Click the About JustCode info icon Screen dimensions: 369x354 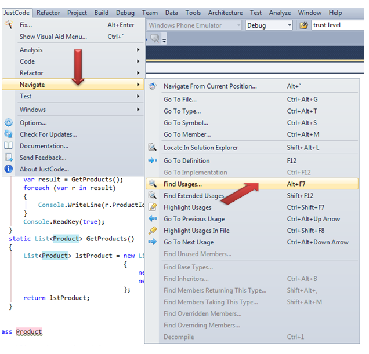pos(8,169)
